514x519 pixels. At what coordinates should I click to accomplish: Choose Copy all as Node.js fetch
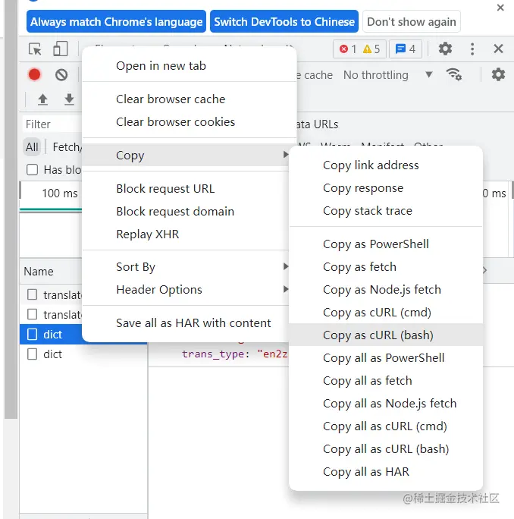pyautogui.click(x=386, y=404)
